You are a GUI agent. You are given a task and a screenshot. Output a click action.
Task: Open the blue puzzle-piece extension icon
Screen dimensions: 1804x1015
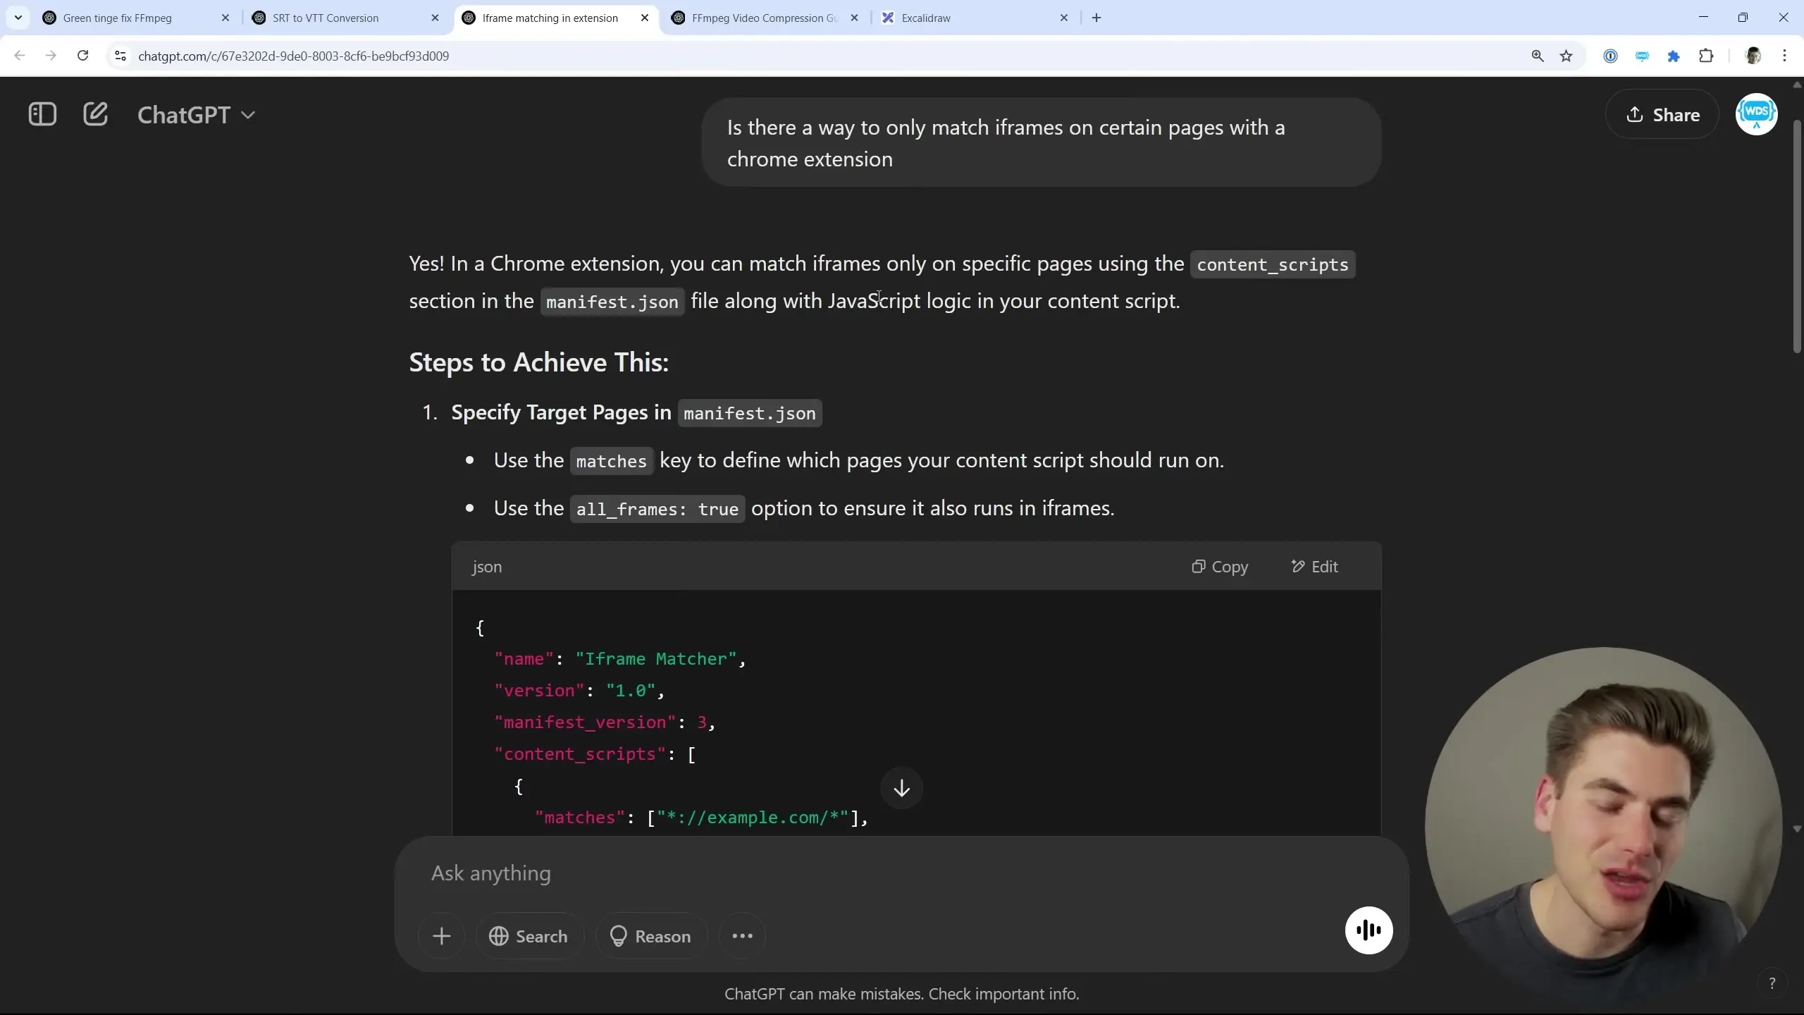1674,56
